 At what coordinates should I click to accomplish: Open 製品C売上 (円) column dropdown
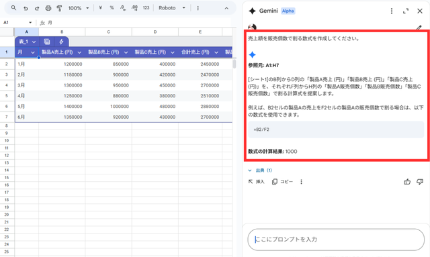tap(173, 52)
